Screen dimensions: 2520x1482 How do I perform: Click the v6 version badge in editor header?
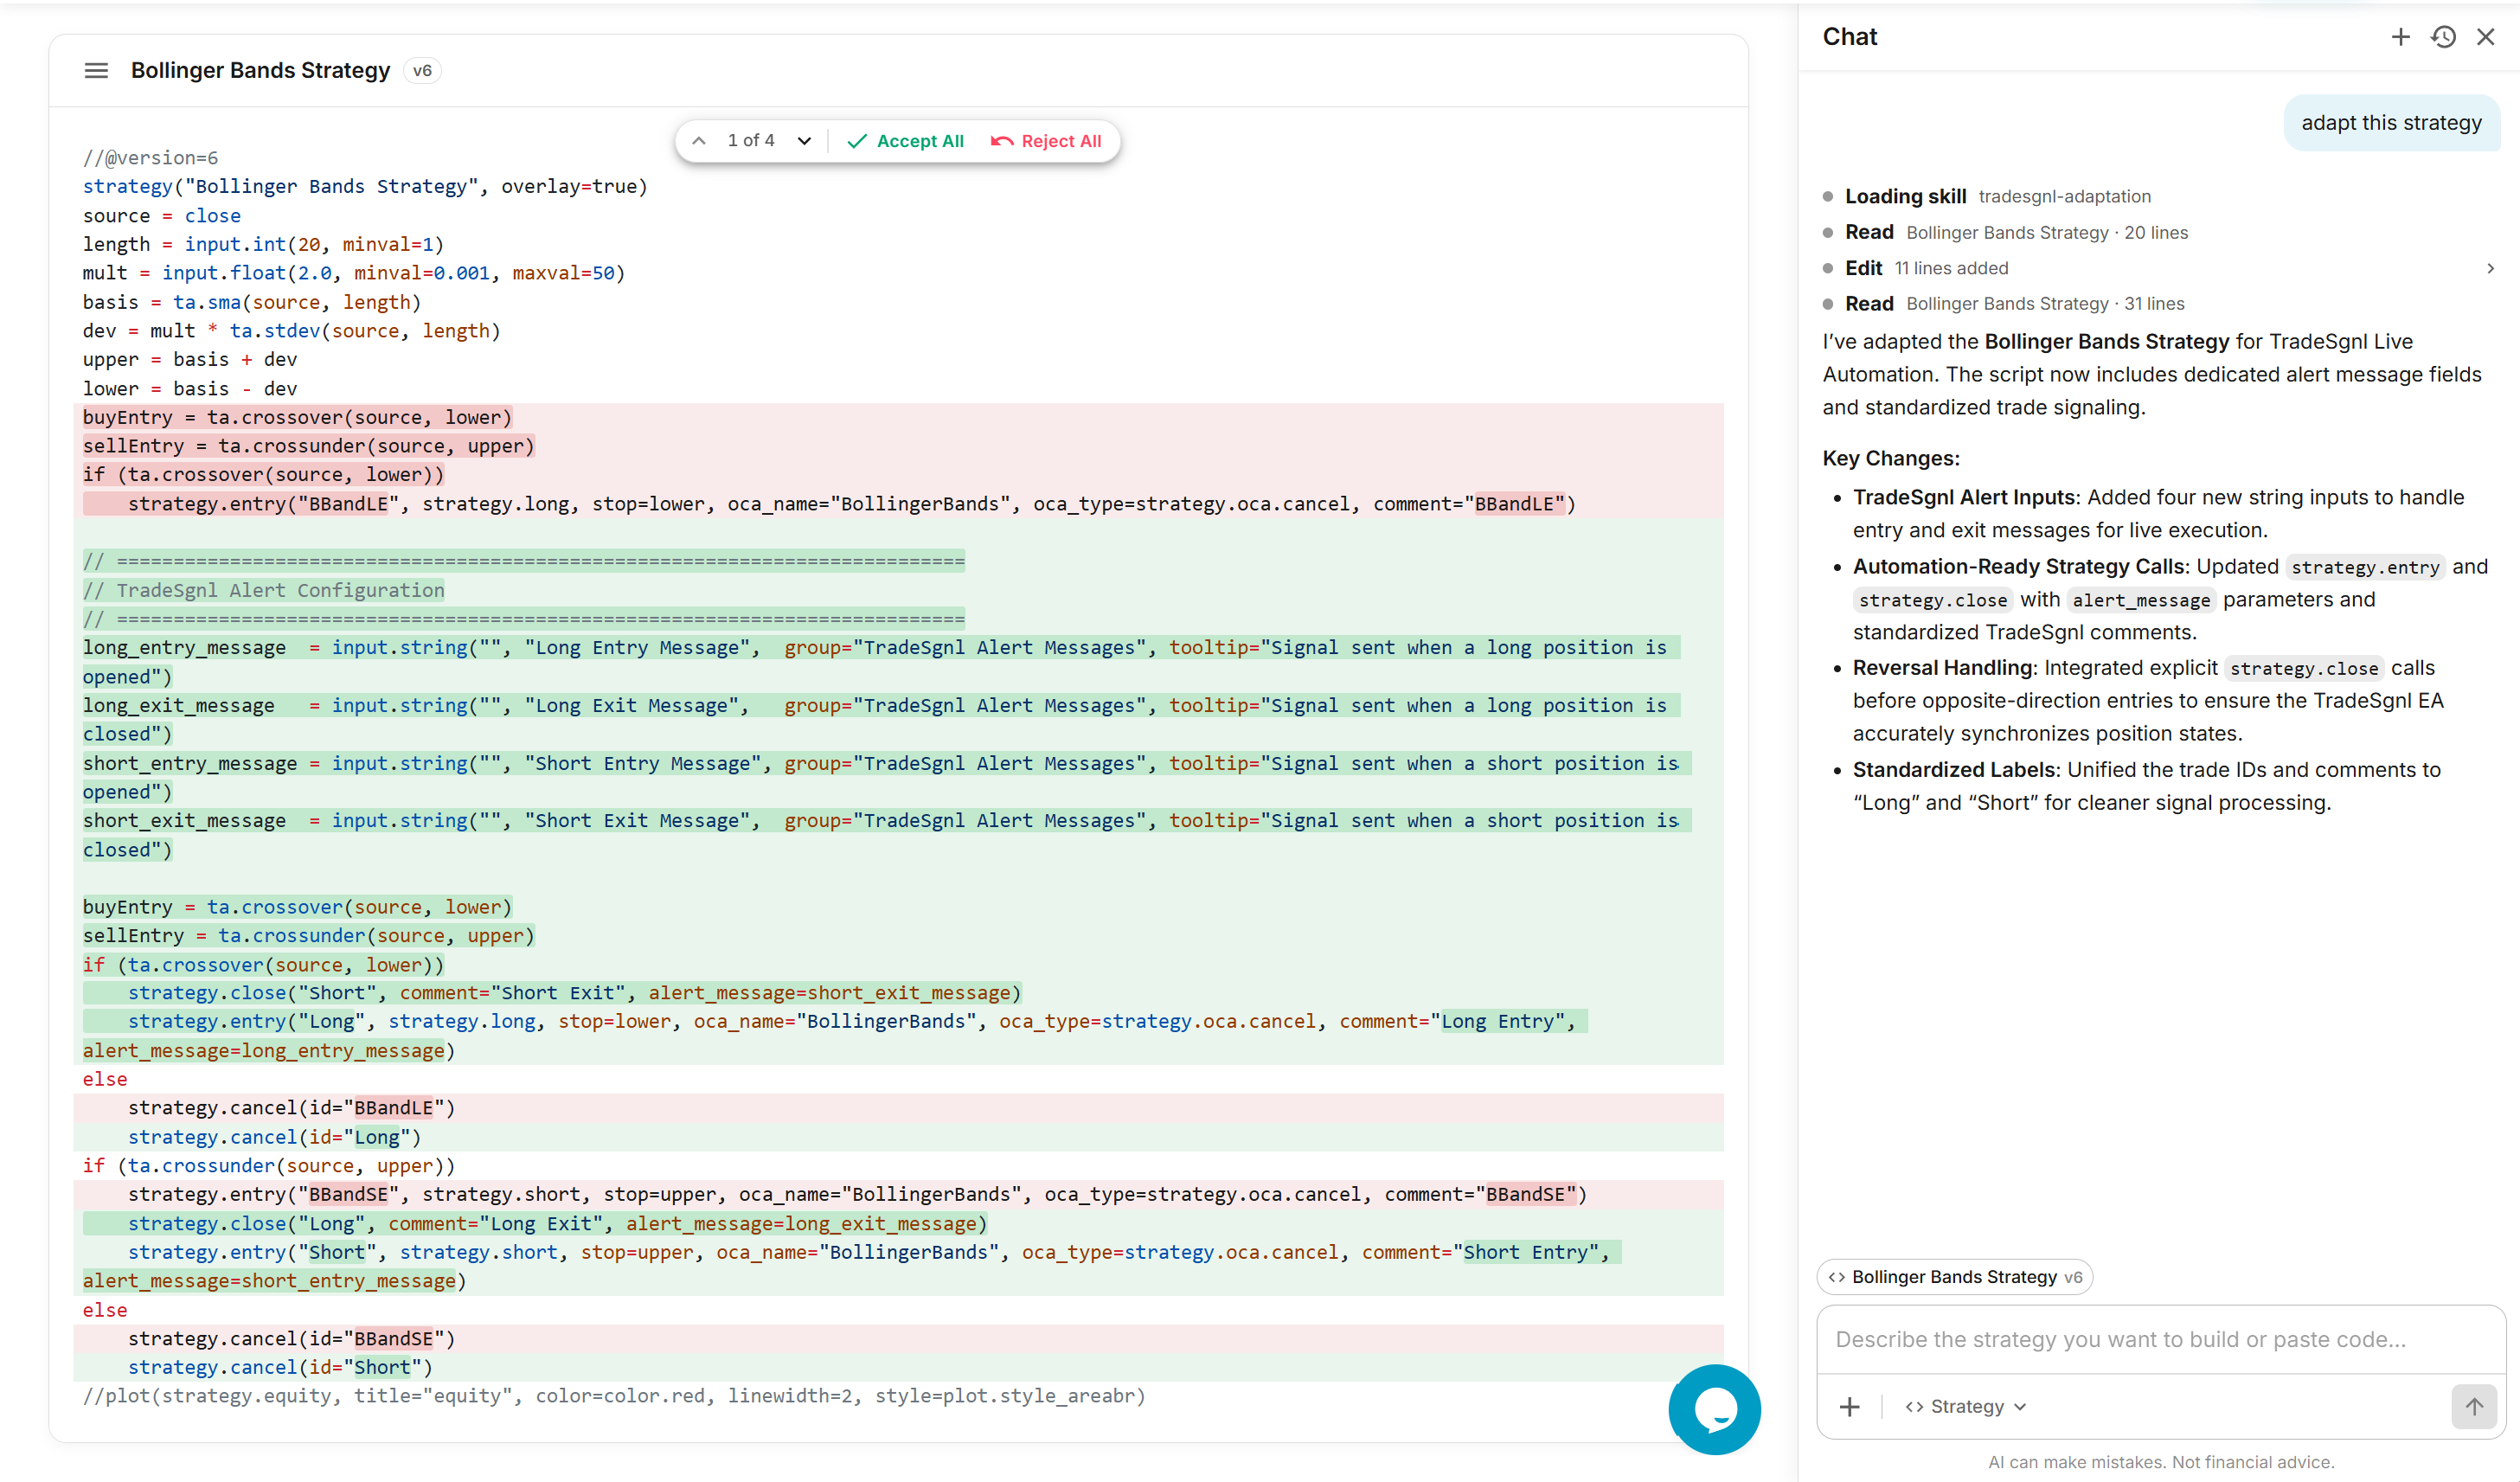click(422, 71)
